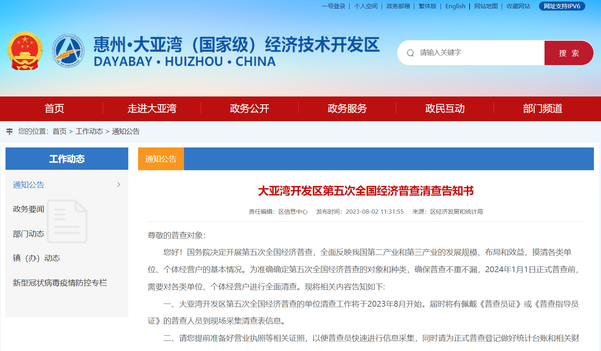601x351 pixels.
Task: Open 新型冠状病毒疫情防控专栏 sidebar link
Action: (60, 283)
